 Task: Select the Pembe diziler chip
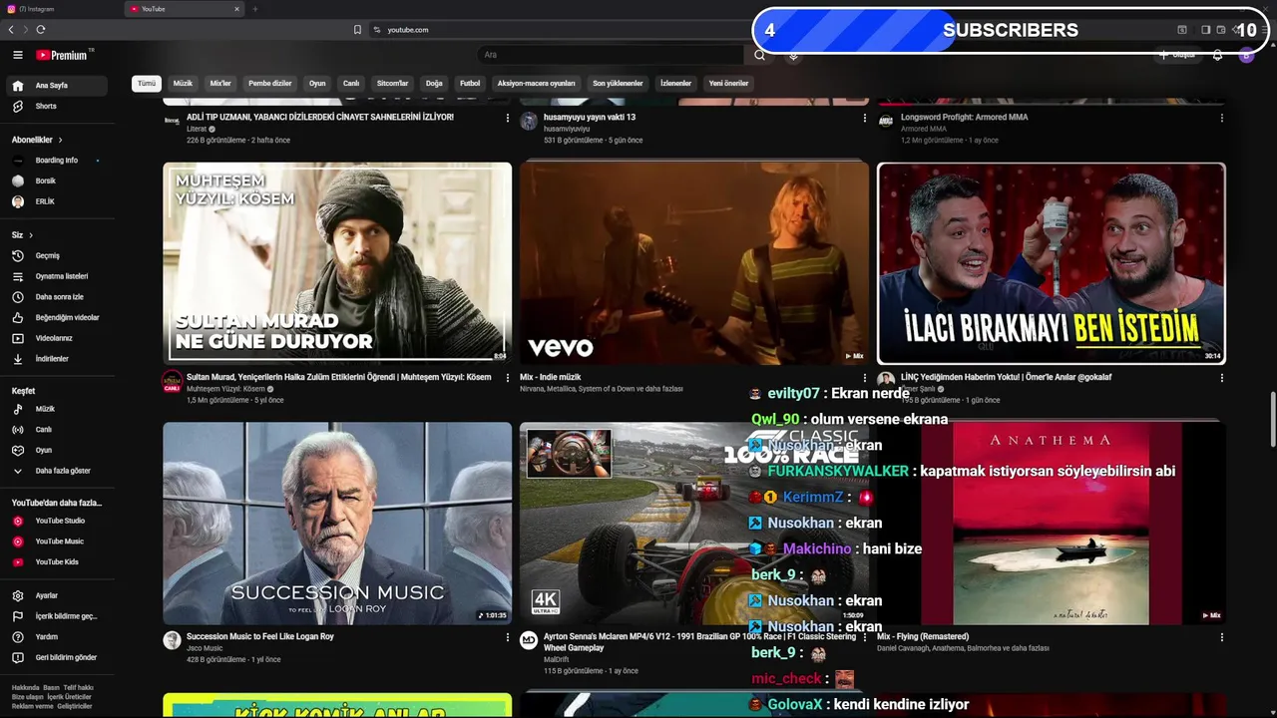tap(270, 84)
